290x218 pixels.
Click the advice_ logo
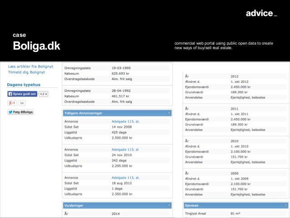261,13
